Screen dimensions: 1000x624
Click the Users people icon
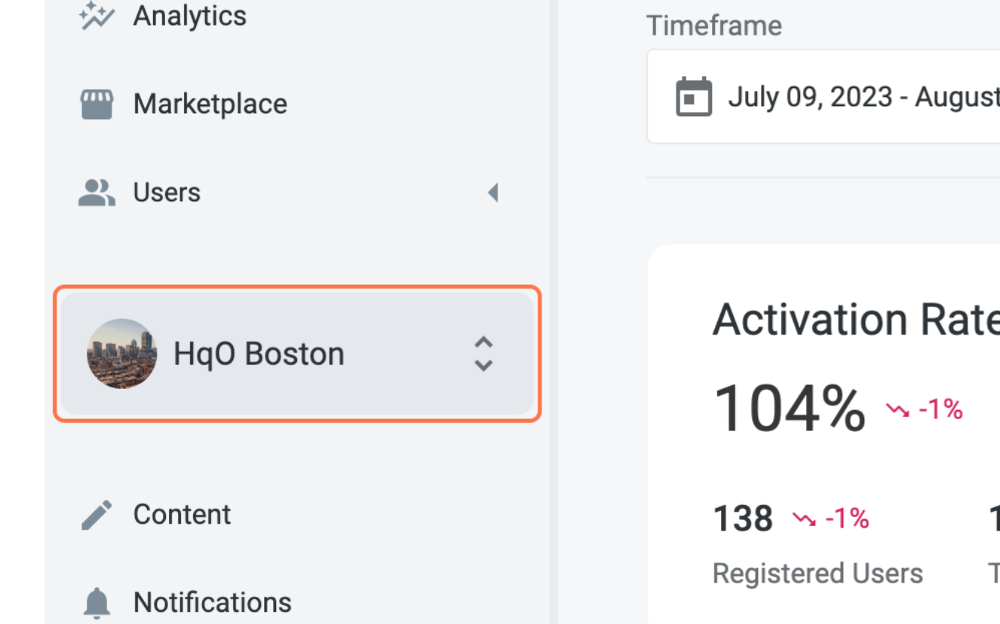[97, 193]
